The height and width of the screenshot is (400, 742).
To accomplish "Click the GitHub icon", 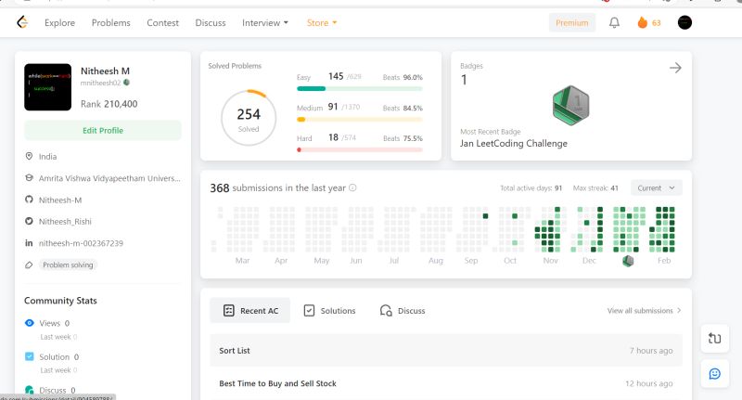I will pos(29,200).
